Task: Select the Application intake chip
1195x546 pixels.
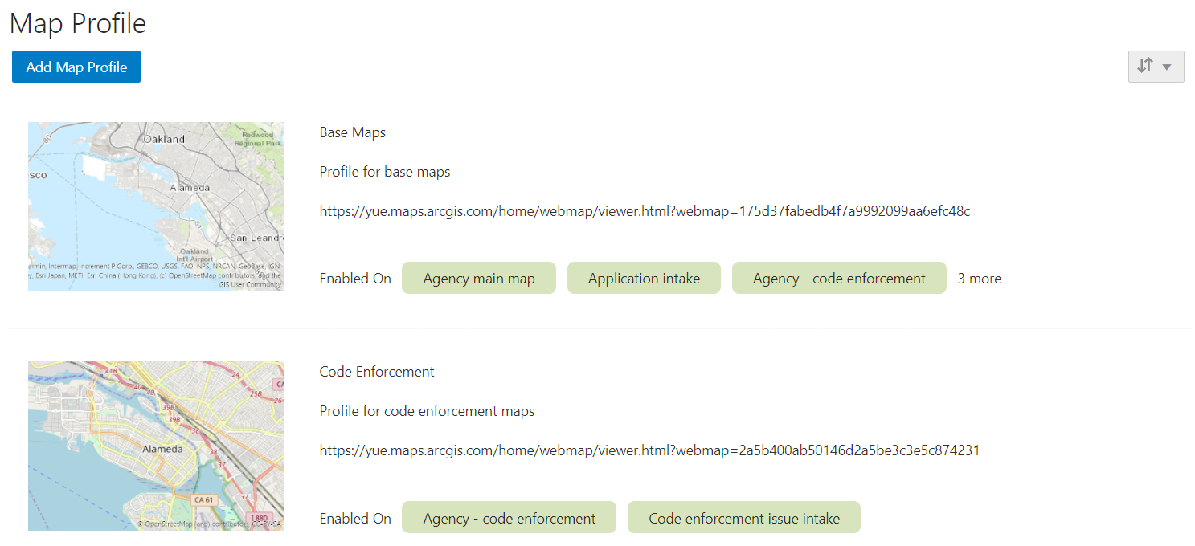Action: pos(644,277)
